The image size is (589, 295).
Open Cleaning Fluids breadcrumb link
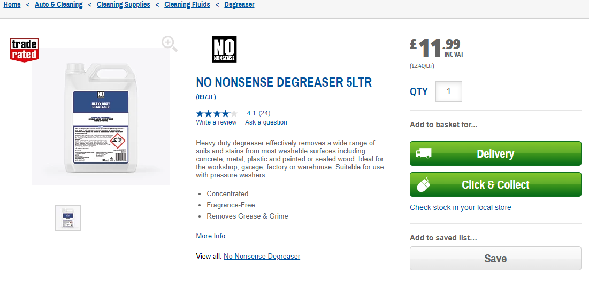click(187, 4)
